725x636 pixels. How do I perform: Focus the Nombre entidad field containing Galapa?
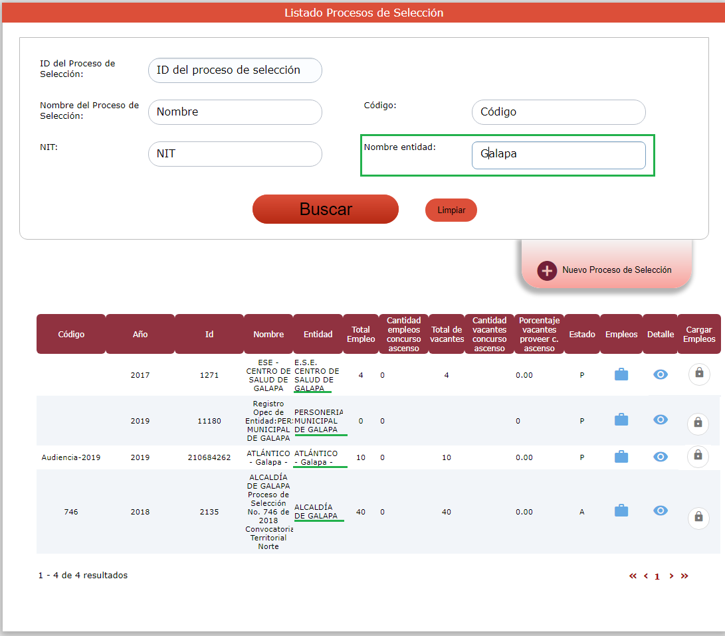click(558, 155)
